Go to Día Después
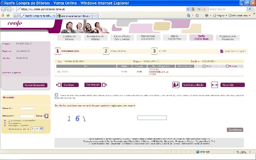The height and width of the screenshot is (160, 256). pyautogui.click(x=93, y=85)
